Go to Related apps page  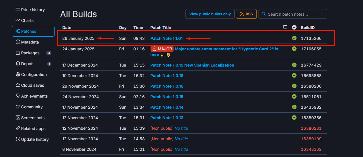click(33, 129)
